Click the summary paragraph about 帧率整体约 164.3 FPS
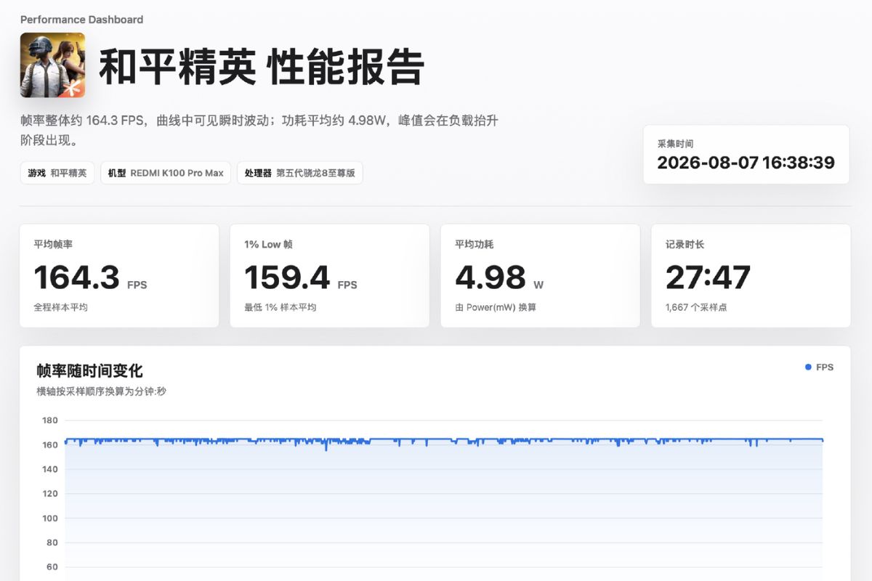 pos(259,130)
